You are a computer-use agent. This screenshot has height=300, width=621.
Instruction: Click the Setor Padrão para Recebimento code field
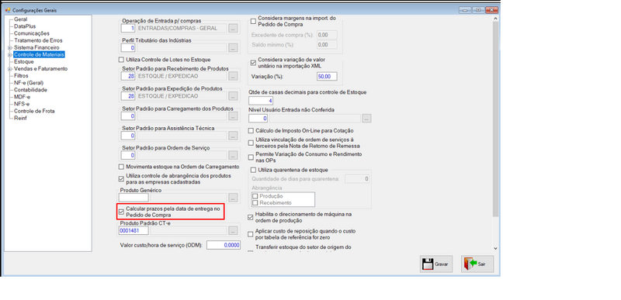[128, 76]
